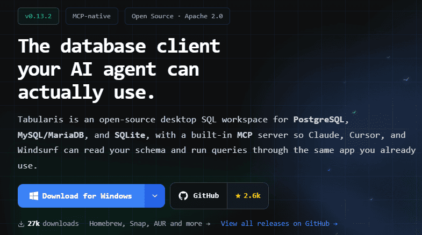This screenshot has width=422, height=235.
Task: Click the arrow after 'AUR and more'
Action: (x=208, y=224)
